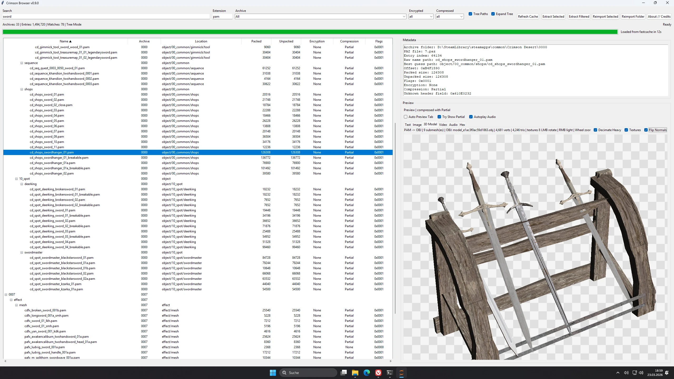Click right arrow of horizontal scrollbar
Viewport: 674px width, 379px height.
(391, 361)
